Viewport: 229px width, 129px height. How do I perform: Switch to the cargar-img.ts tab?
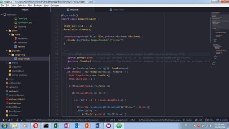click(117, 10)
